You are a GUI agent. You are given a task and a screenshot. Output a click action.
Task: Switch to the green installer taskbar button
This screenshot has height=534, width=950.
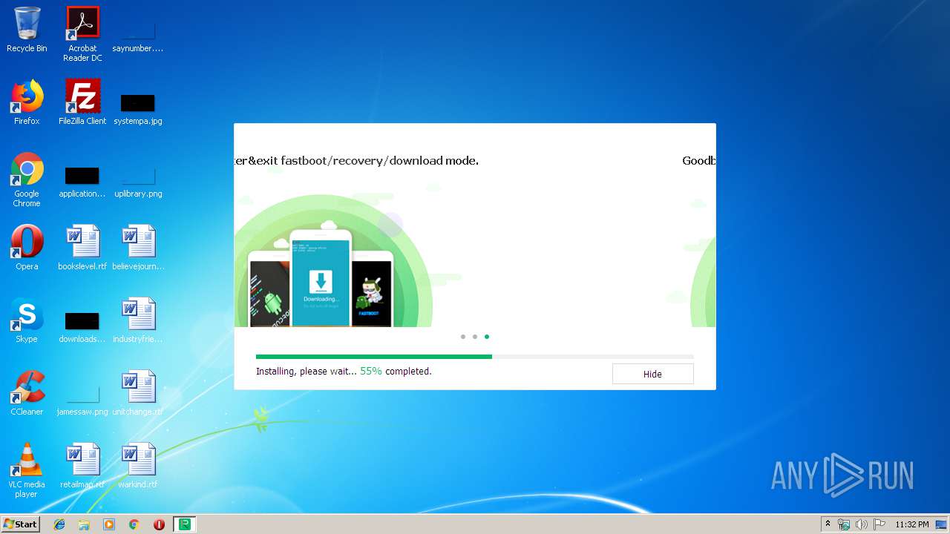[184, 524]
